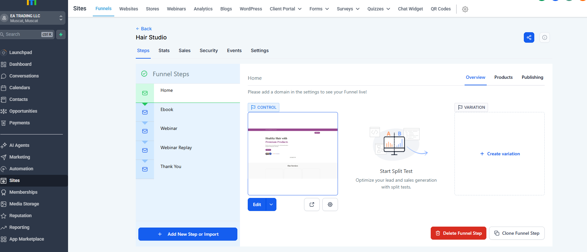Viewport: 587px width, 252px height.
Task: Click the blue share funnel icon
Action: tap(529, 37)
